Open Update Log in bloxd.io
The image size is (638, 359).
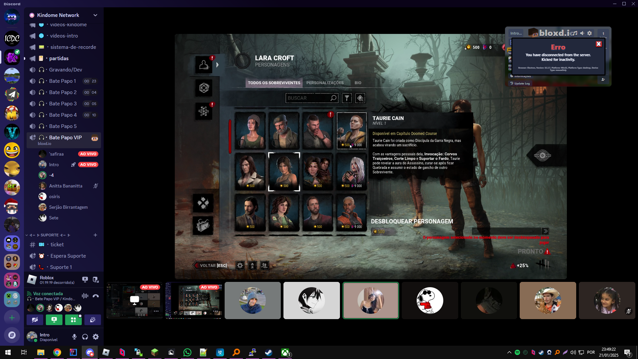point(520,83)
